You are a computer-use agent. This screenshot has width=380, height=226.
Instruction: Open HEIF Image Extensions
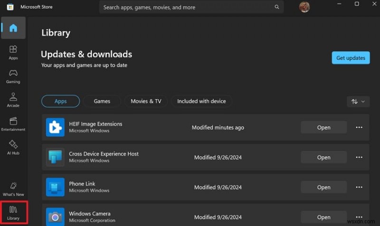pos(324,127)
